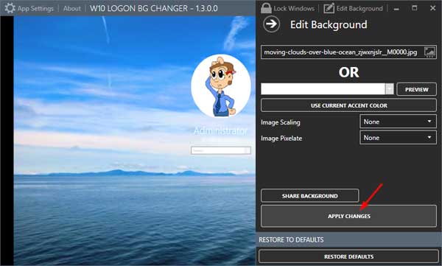Viewport: 442px width, 266px height.
Task: Browse for image using picture icon
Action: pos(429,52)
